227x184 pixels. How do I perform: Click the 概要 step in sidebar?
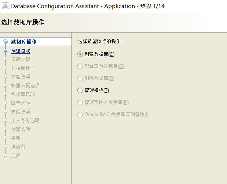[16, 138]
